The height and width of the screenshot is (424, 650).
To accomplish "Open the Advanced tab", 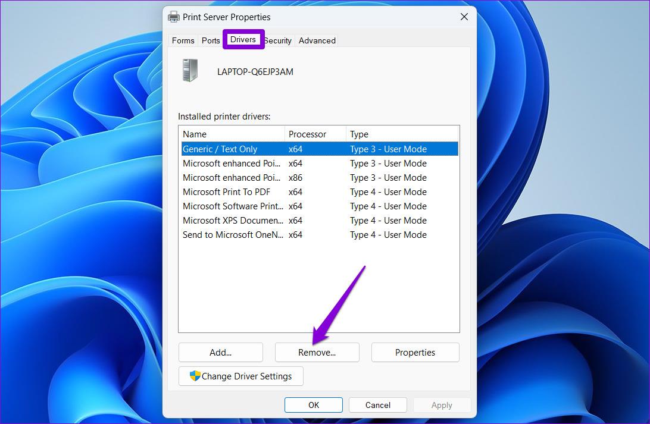I will pyautogui.click(x=317, y=40).
